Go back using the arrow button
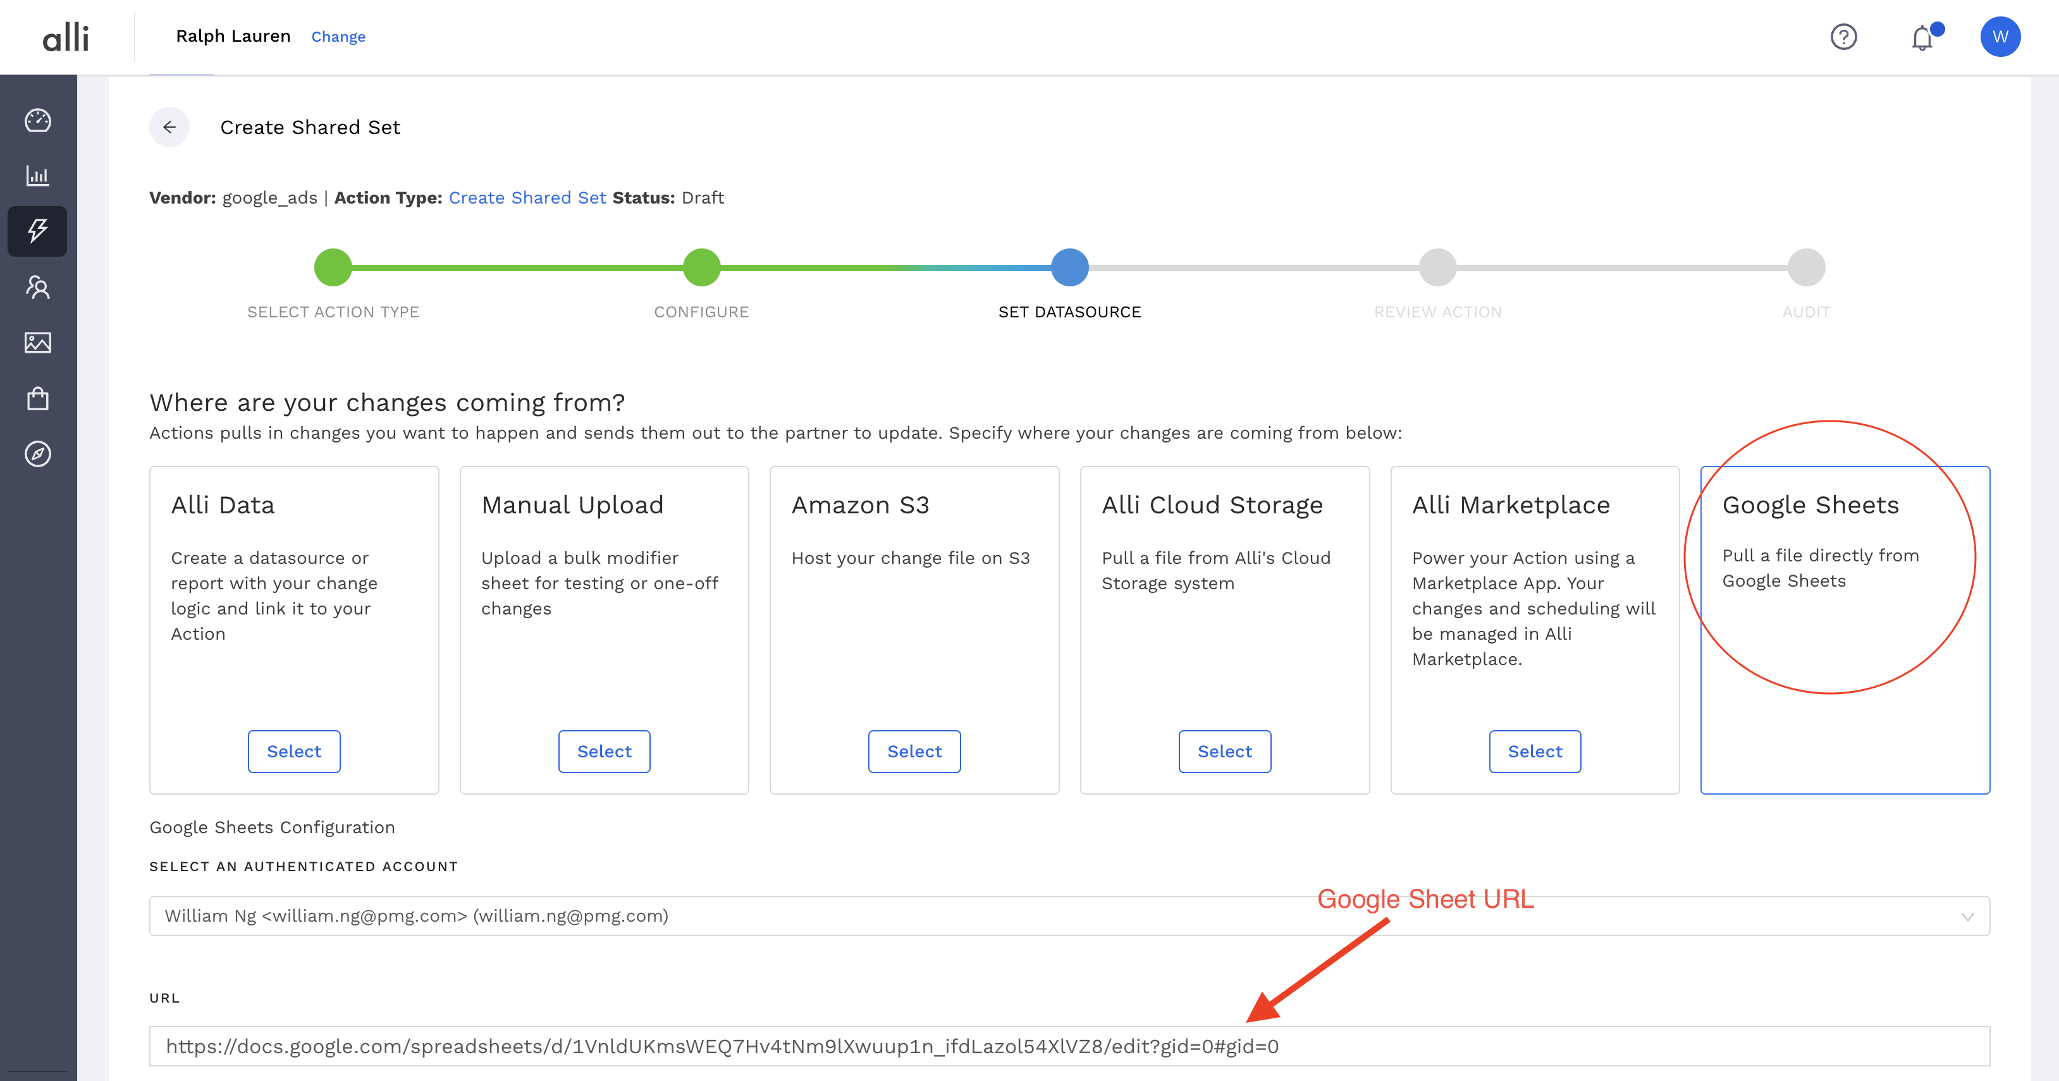The height and width of the screenshot is (1081, 2059). (169, 127)
